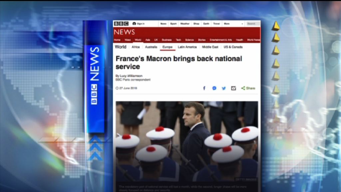Email this article icon
The width and height of the screenshot is (341, 192).
point(233,88)
